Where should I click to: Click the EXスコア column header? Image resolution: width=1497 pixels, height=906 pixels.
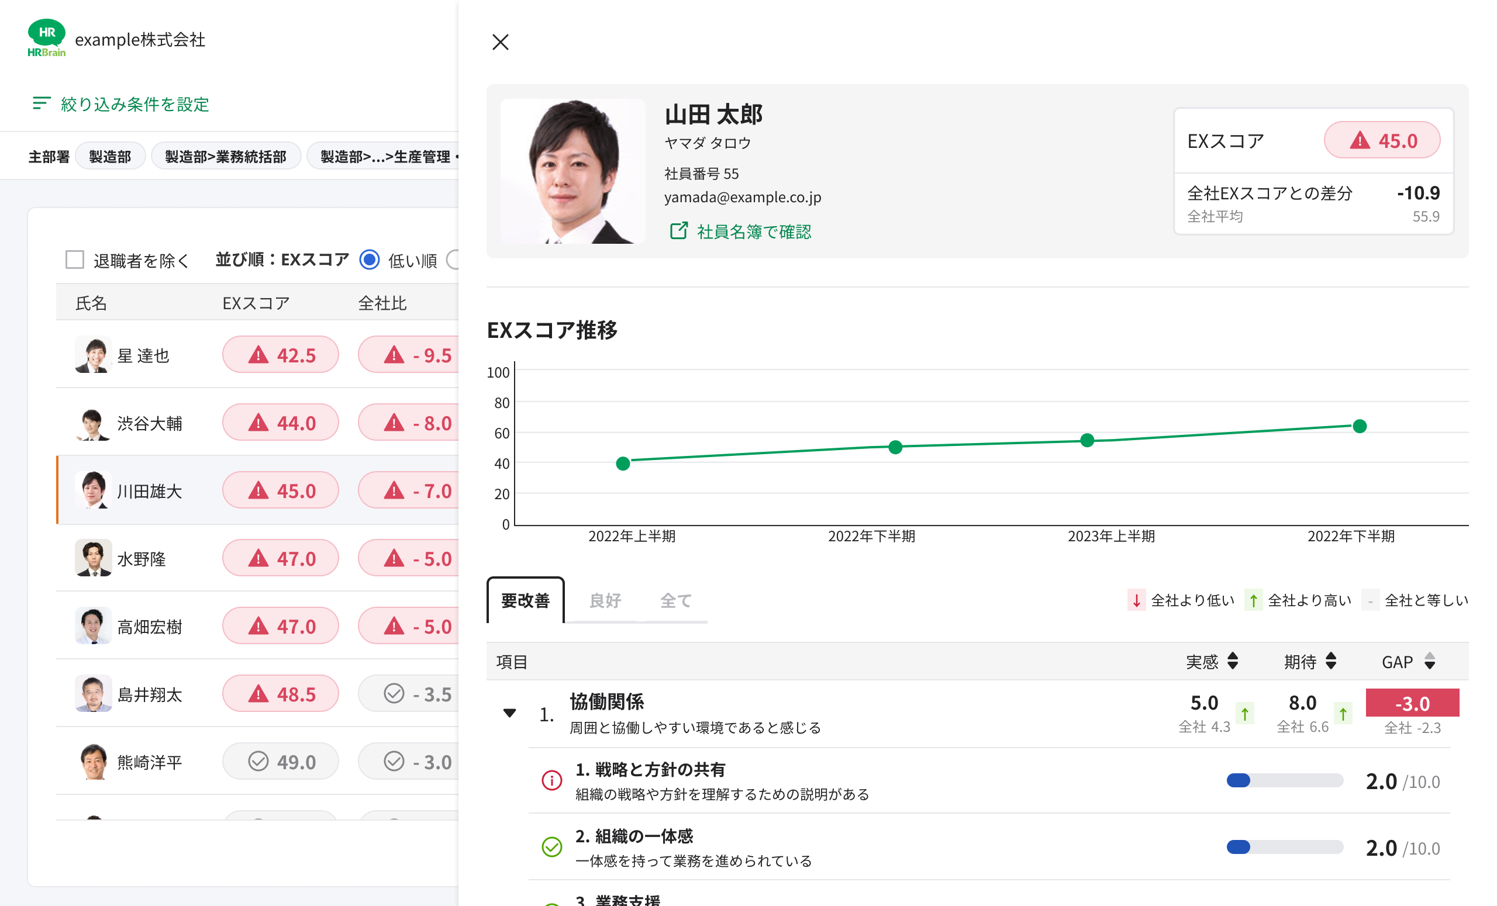pos(256,303)
